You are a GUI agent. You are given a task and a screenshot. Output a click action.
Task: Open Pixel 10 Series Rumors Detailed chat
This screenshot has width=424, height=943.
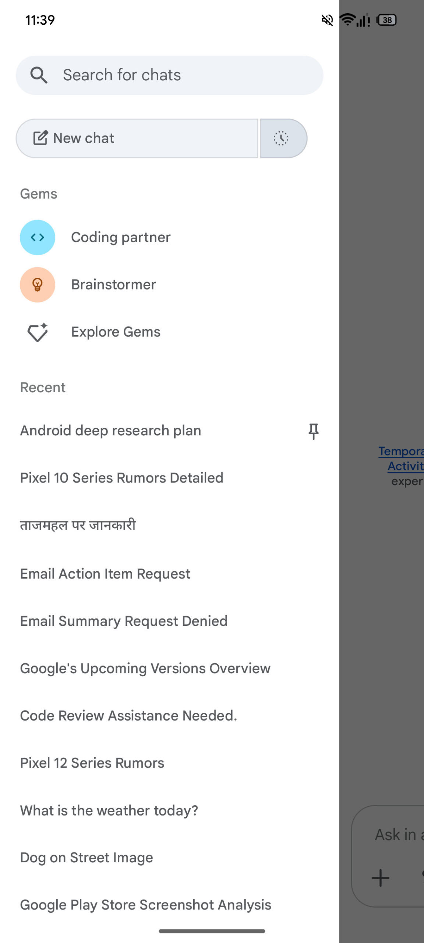click(121, 478)
